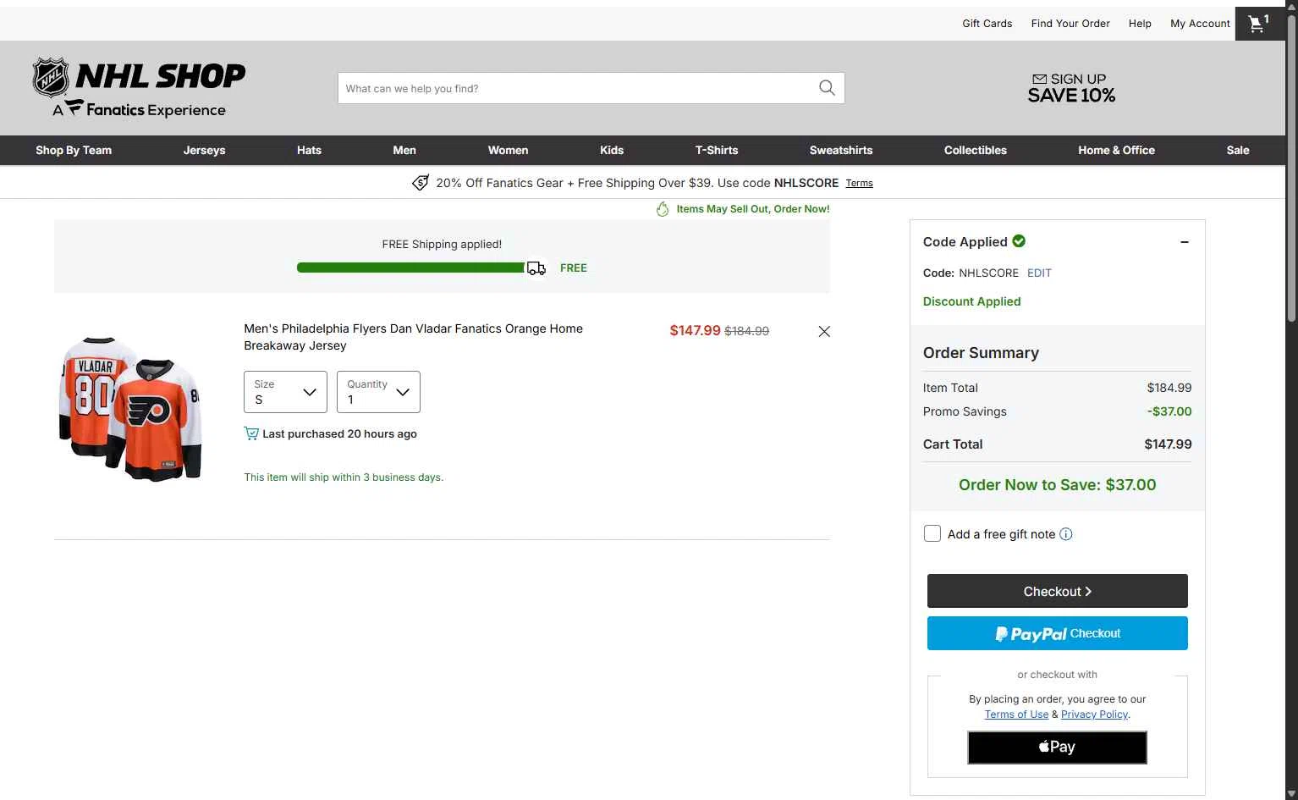This screenshot has width=1298, height=800.
Task: Enable the free gift note checkbox
Action: [x=932, y=533]
